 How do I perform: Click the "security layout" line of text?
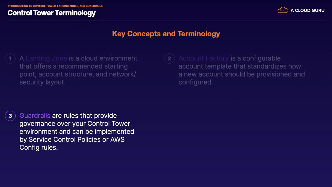[42, 82]
